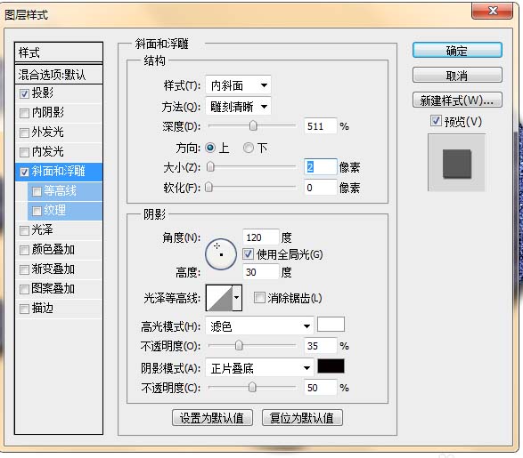The width and height of the screenshot is (523, 458).
Task: Open the 描边 settings row
Action: point(59,309)
